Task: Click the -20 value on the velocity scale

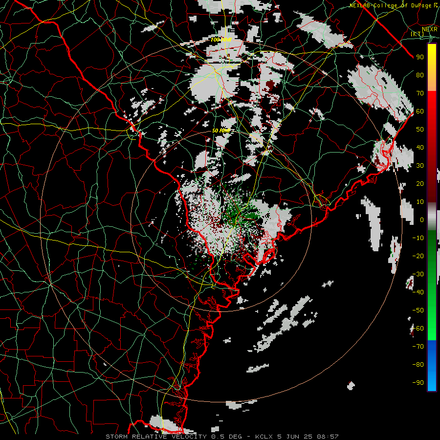Action: coord(418,256)
